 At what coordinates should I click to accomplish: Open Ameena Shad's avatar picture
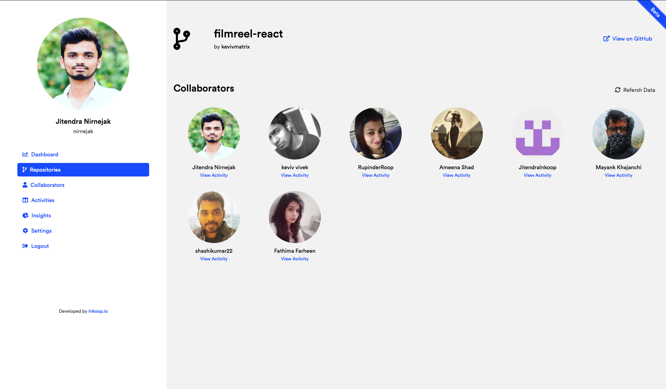point(456,133)
